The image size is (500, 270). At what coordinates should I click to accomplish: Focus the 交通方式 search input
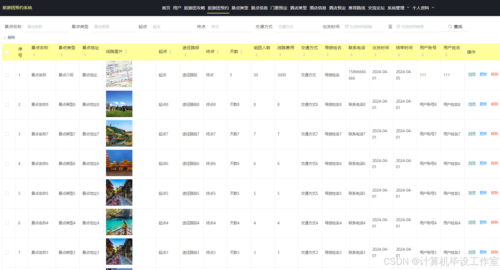[298, 27]
